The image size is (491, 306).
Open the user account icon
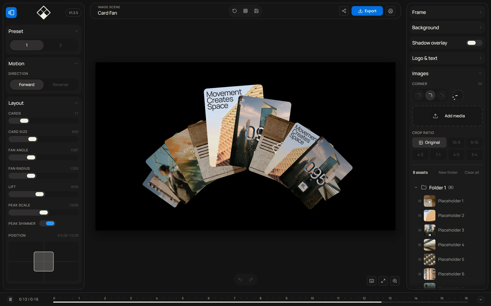pyautogui.click(x=391, y=11)
